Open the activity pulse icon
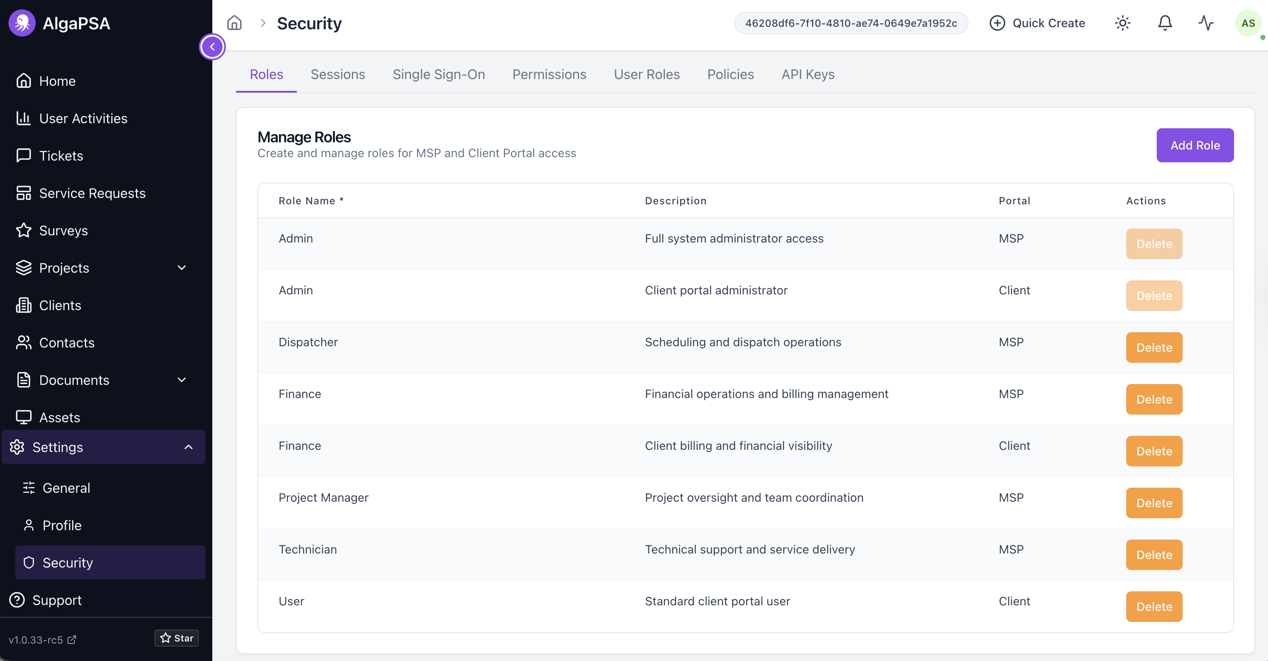This screenshot has width=1268, height=661. (x=1206, y=23)
